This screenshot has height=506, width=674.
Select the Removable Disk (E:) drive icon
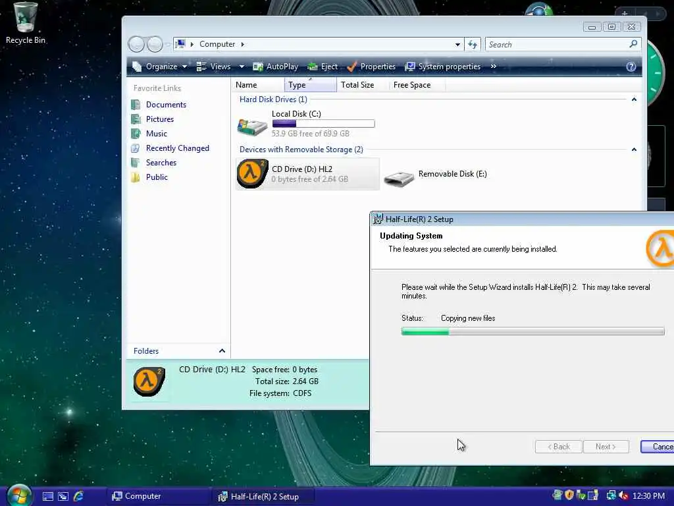click(399, 178)
